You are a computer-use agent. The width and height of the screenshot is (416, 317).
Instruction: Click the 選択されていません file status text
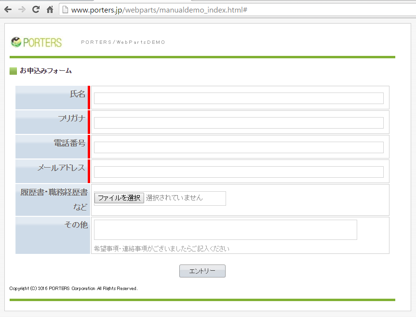click(174, 198)
